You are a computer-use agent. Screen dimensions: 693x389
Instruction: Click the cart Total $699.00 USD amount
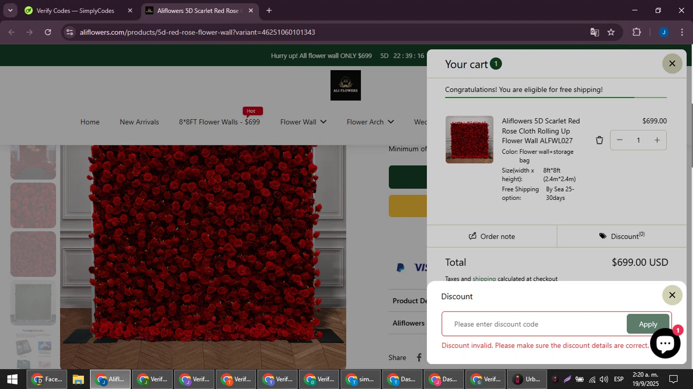click(640, 263)
